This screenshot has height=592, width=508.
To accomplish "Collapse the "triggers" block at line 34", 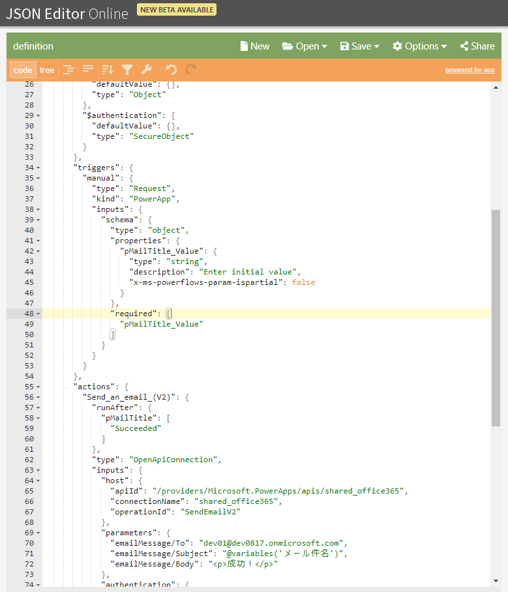I will 38,168.
